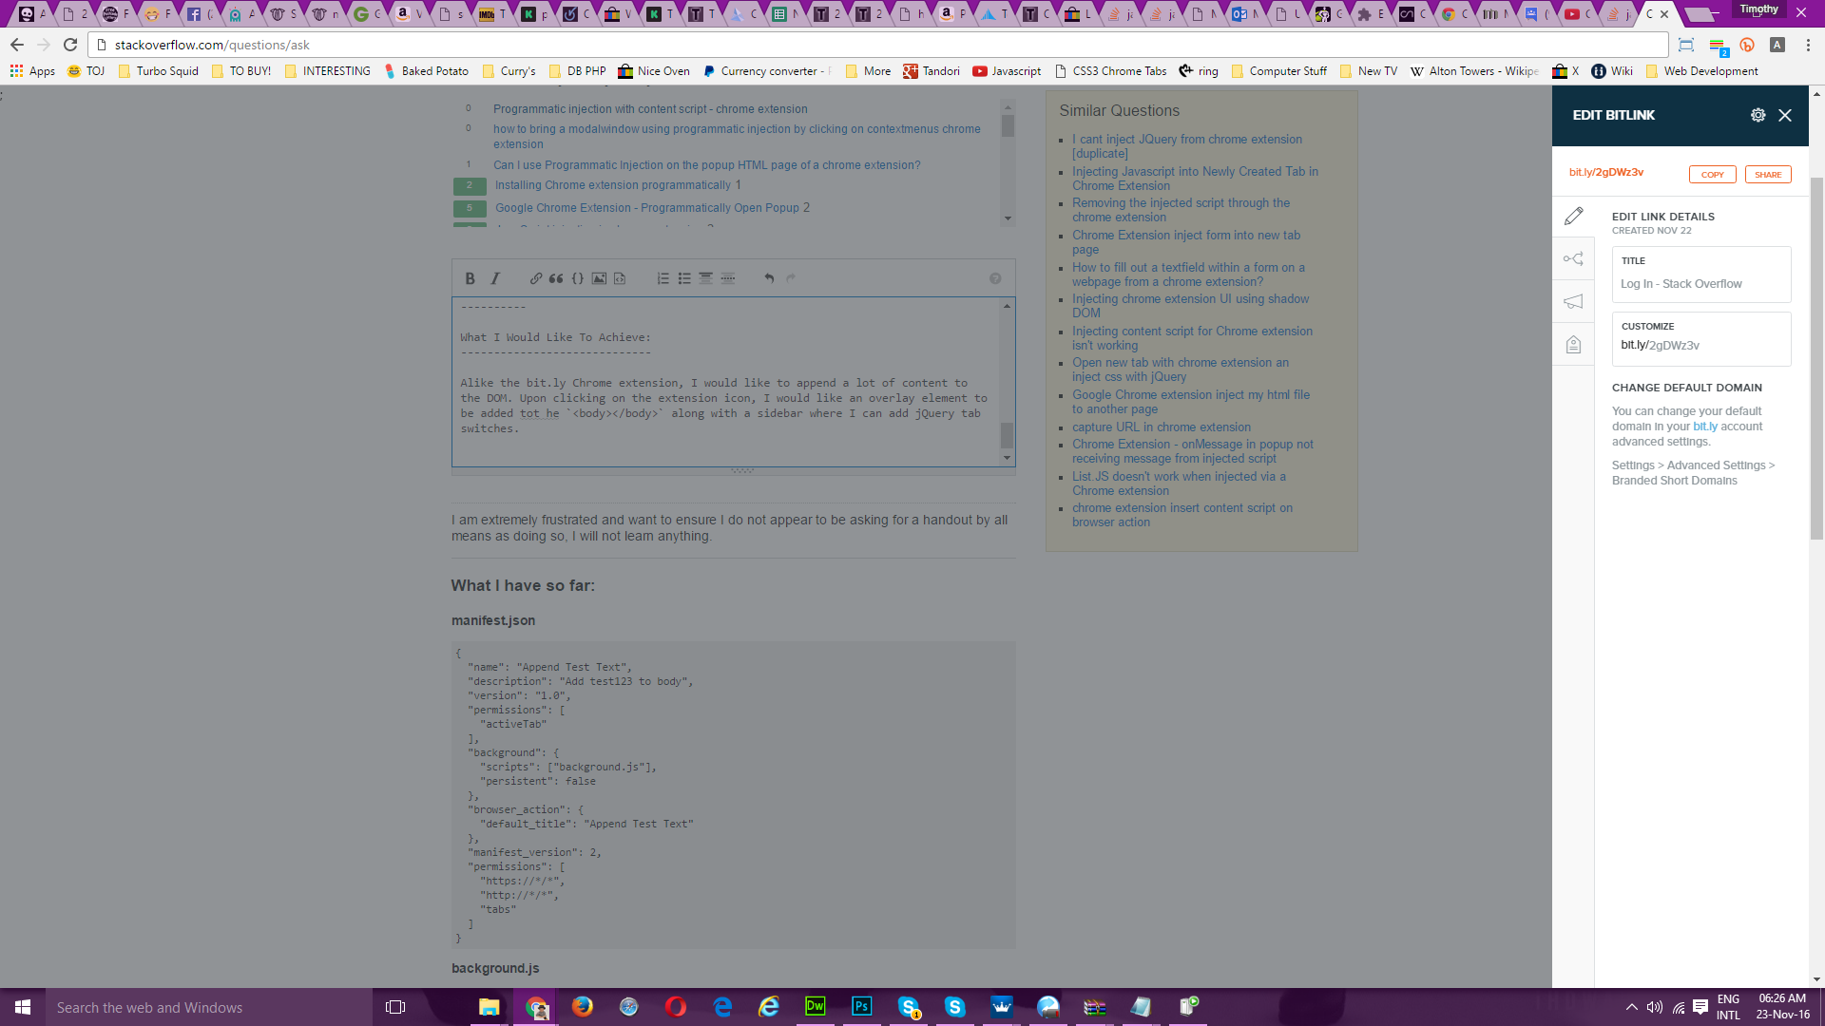Open 'capture URL in chrome extension' similar question
Viewport: 1825px width, 1026px height.
point(1161,427)
